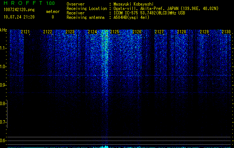The image size is (234, 148).
Task: Click the 0.7 kHz axis label
Action: tap(3, 122)
